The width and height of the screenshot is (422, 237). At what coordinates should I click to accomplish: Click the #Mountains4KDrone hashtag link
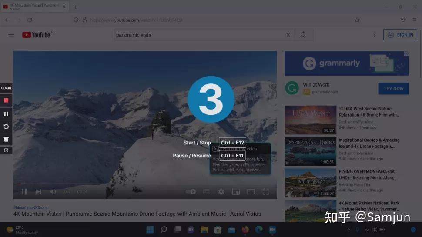pyautogui.click(x=30, y=207)
